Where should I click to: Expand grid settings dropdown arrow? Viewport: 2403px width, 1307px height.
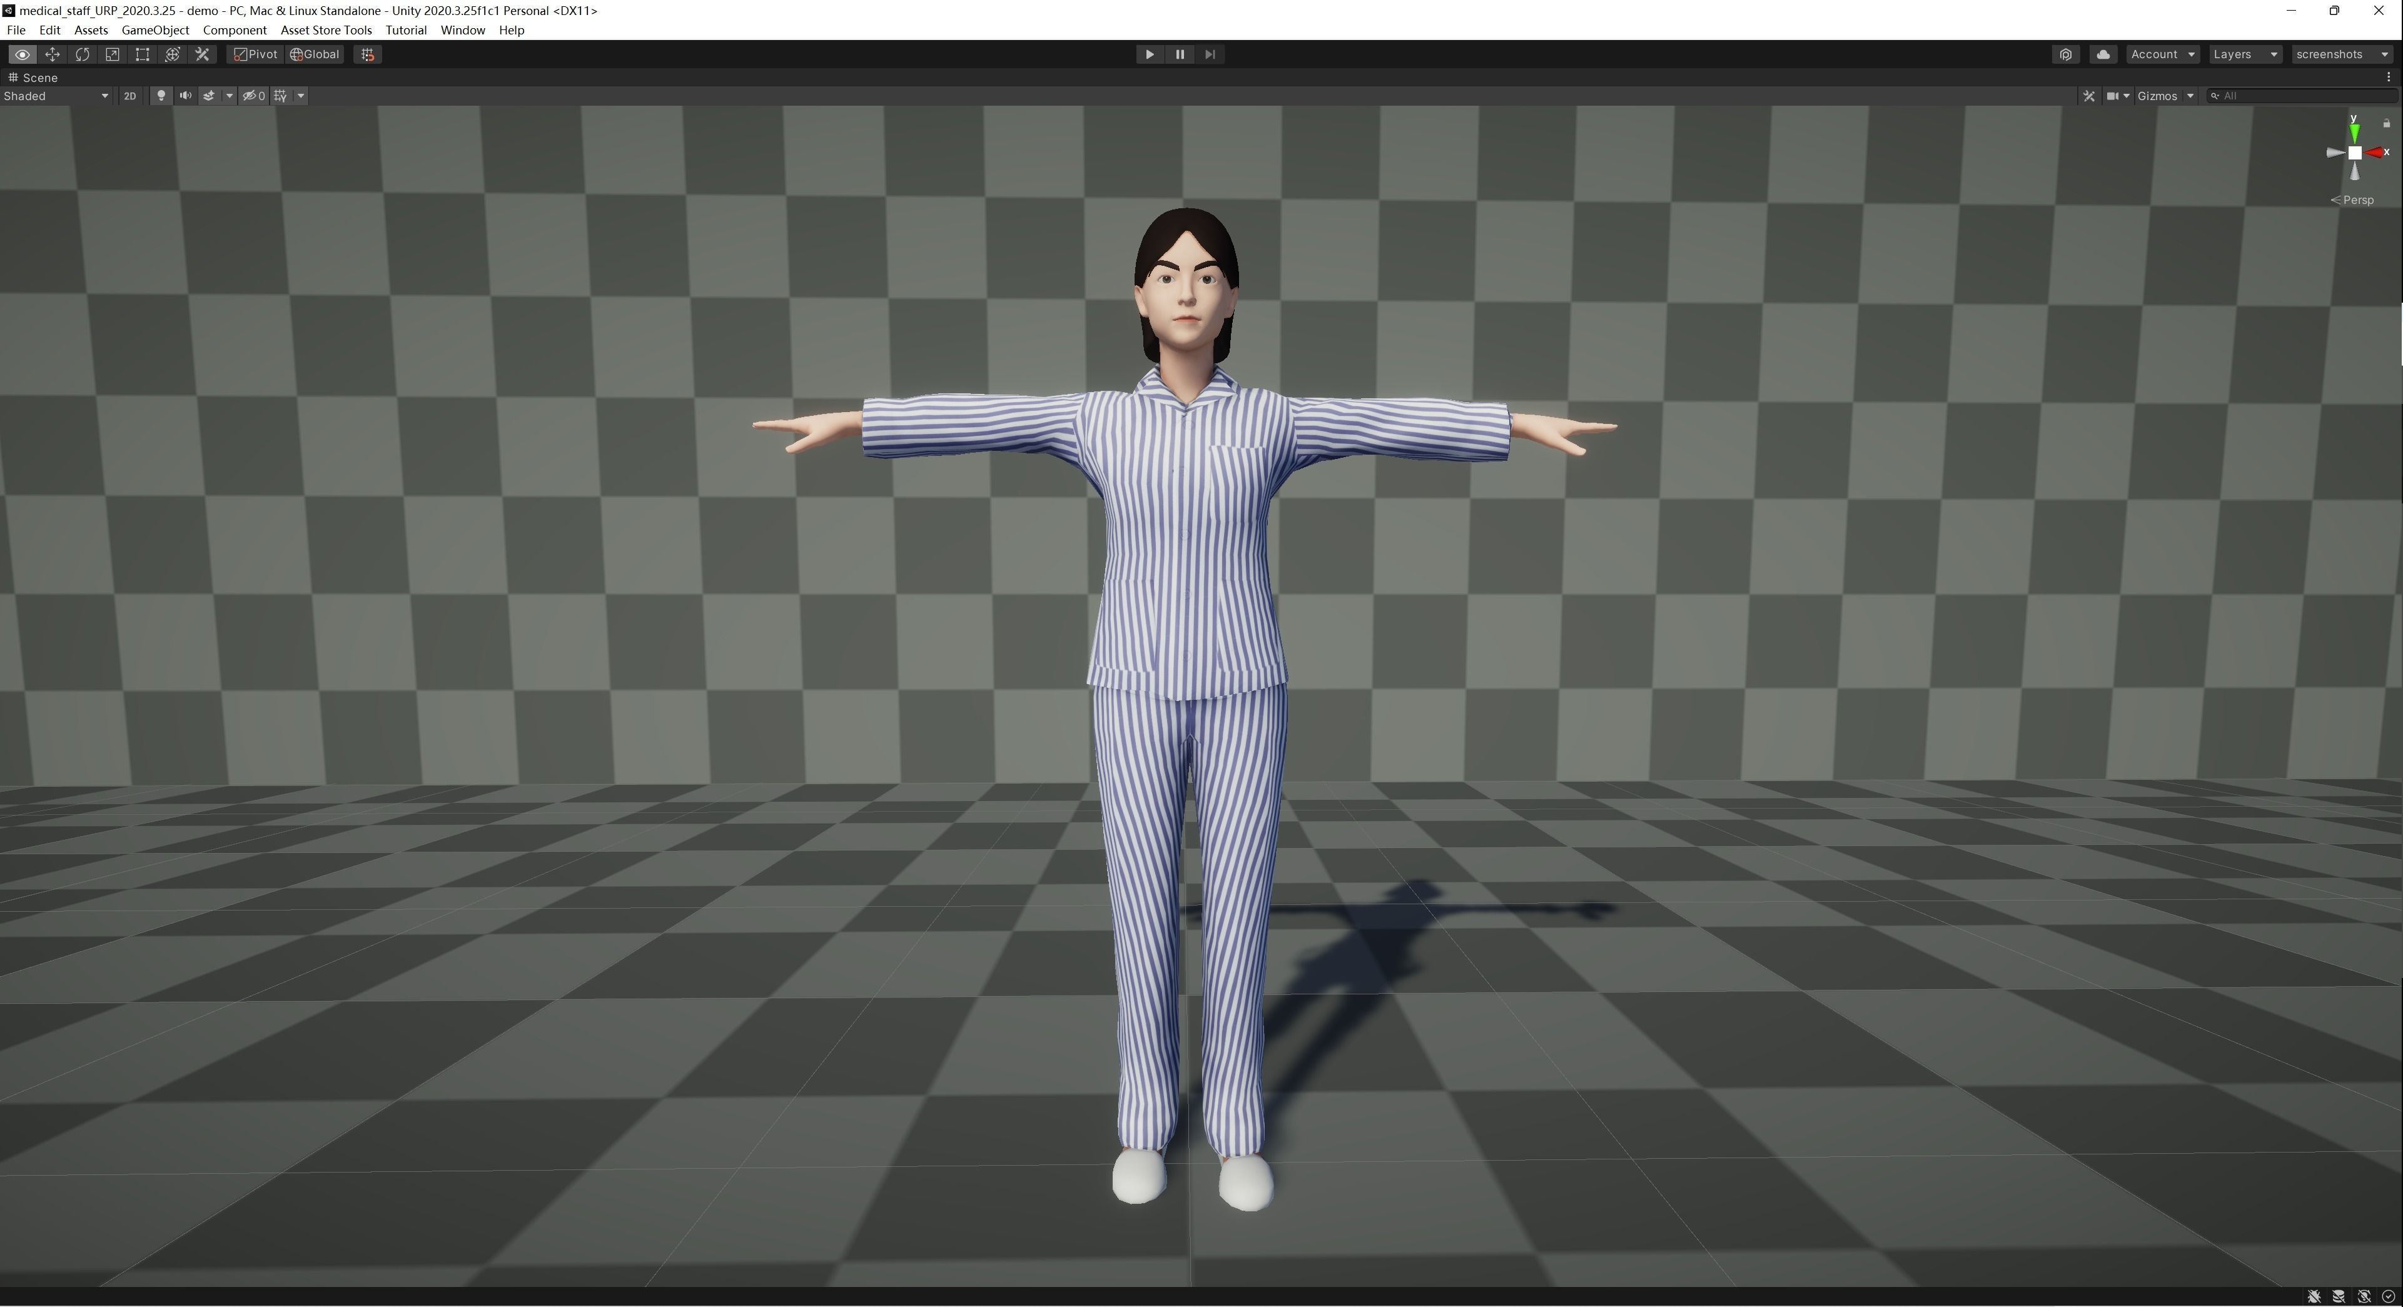[300, 95]
